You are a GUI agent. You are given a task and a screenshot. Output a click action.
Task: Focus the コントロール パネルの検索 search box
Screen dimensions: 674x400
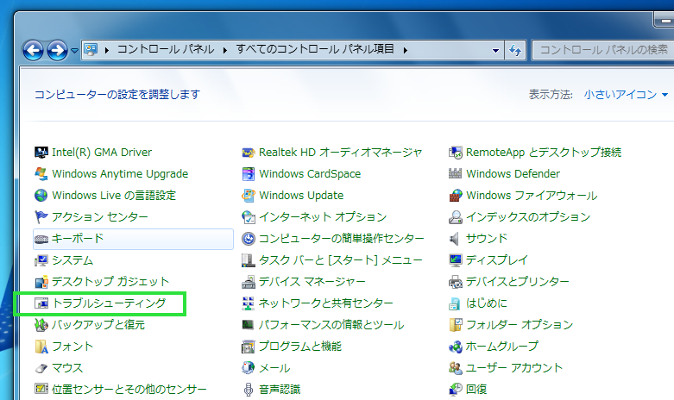click(602, 50)
